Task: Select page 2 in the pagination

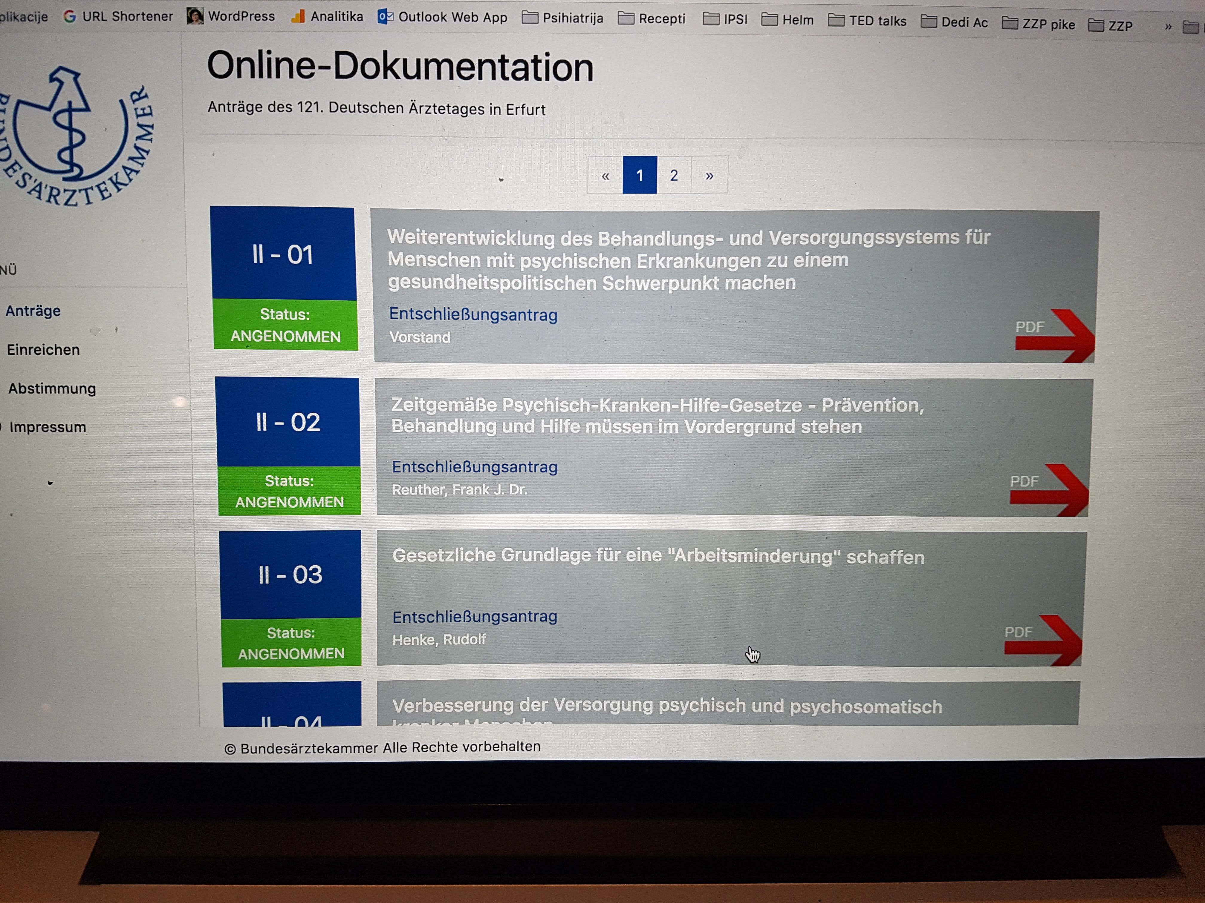Action: pos(674,175)
